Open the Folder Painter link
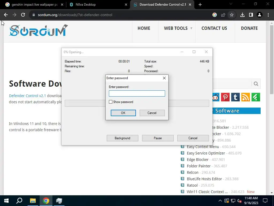Image resolution: width=274 pixels, height=206 pixels. point(199,166)
